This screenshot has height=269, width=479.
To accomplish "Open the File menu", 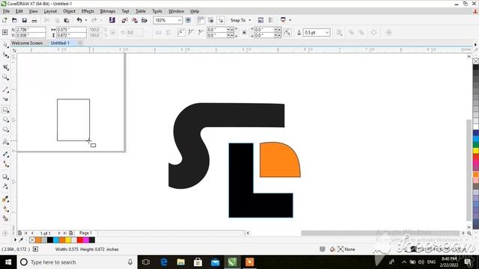I will point(6,11).
